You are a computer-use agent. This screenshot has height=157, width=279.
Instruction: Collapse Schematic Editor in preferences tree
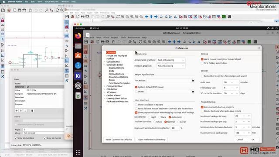104,65
